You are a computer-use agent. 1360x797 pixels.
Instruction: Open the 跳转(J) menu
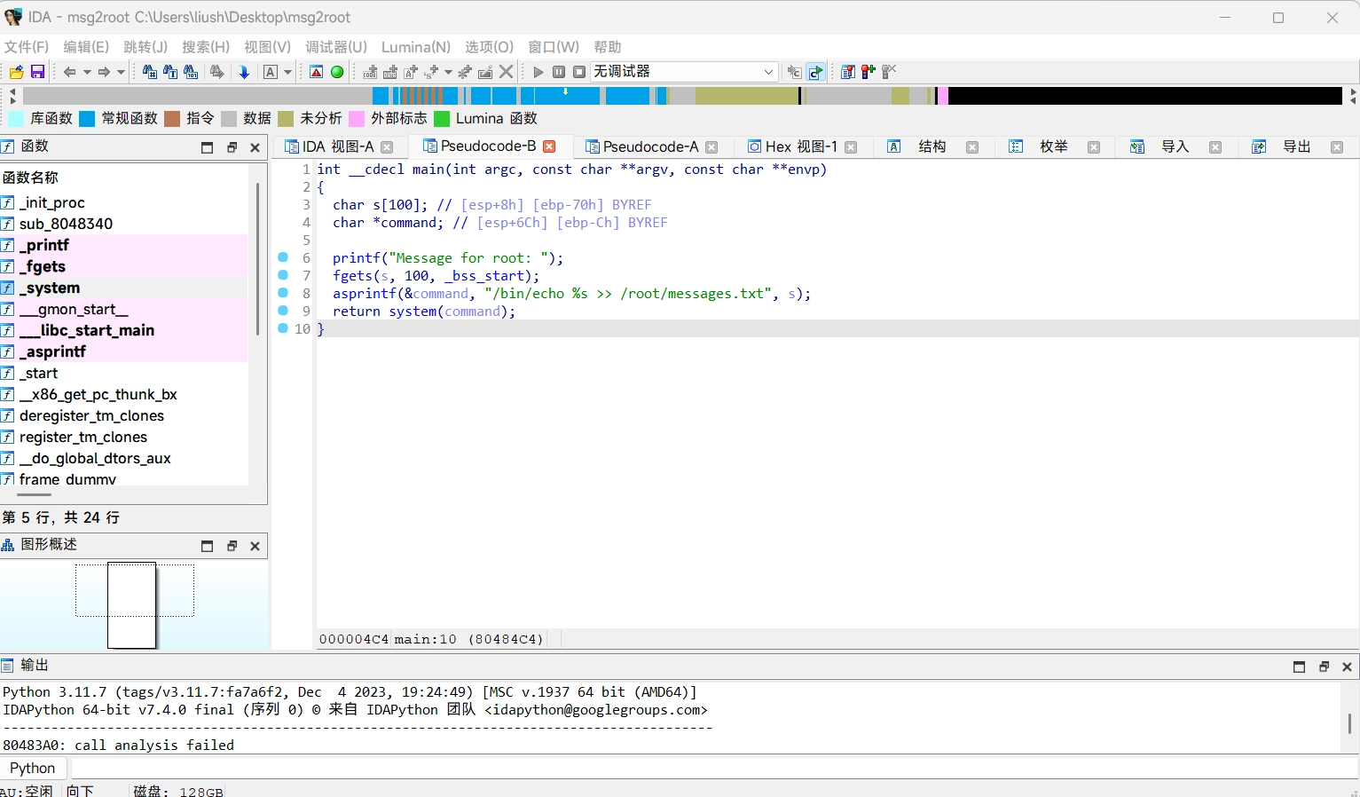[x=145, y=47]
